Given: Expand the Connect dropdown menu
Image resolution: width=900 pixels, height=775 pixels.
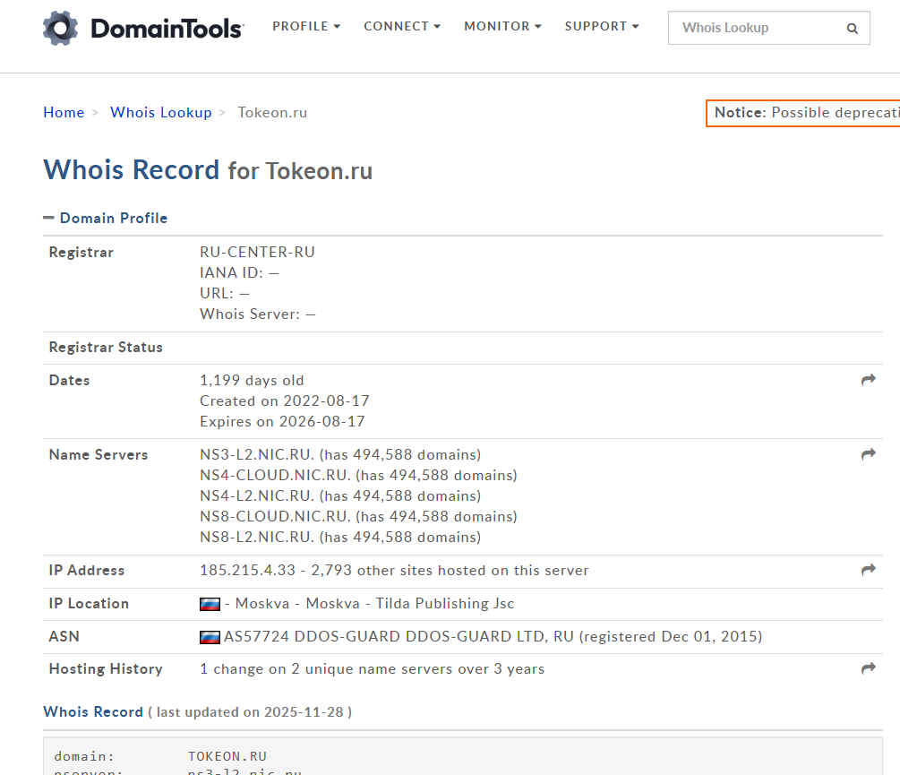Looking at the screenshot, I should 402,27.
